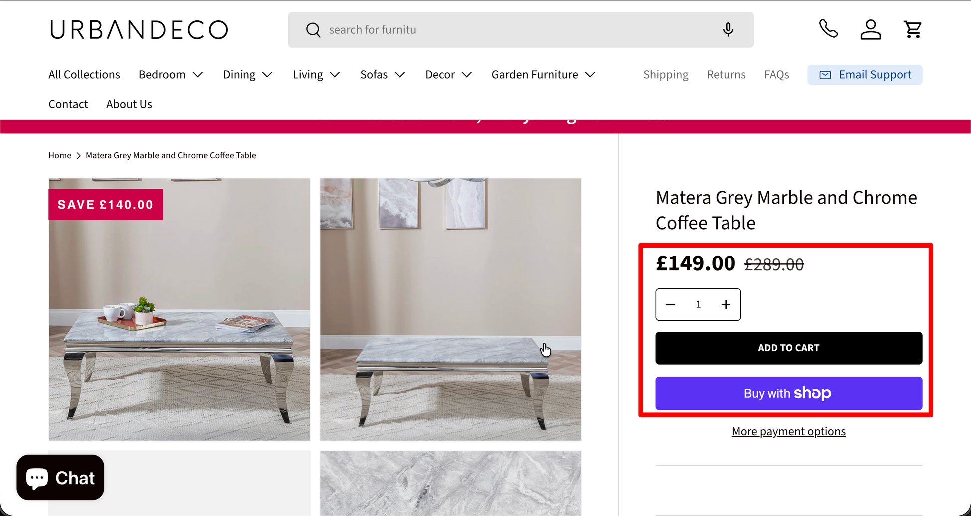Open More payment options link

(x=788, y=431)
